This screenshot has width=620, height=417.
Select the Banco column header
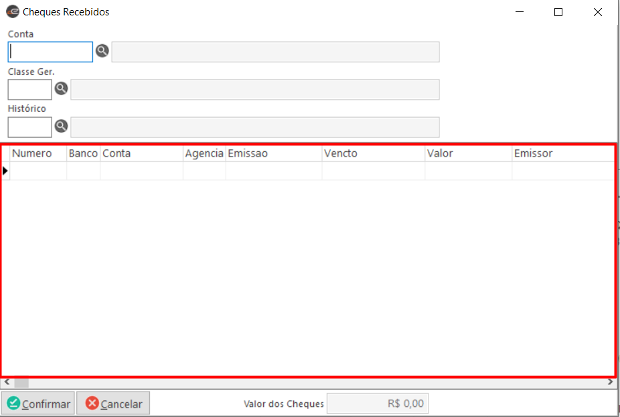coord(83,153)
